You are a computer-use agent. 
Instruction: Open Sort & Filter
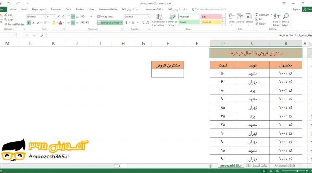[276, 20]
